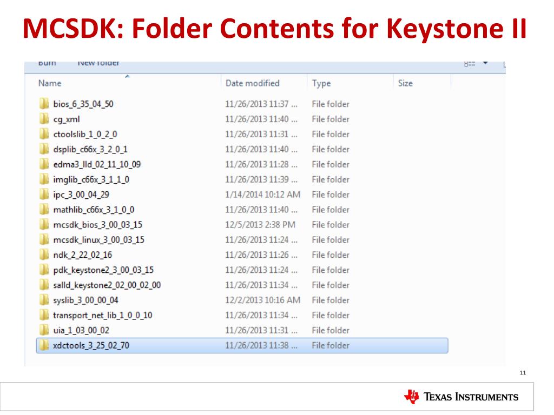The height and width of the screenshot is (415, 554).
Task: Click the pdk_keystone2_3_00_03_15 folder icon
Action: [44, 270]
